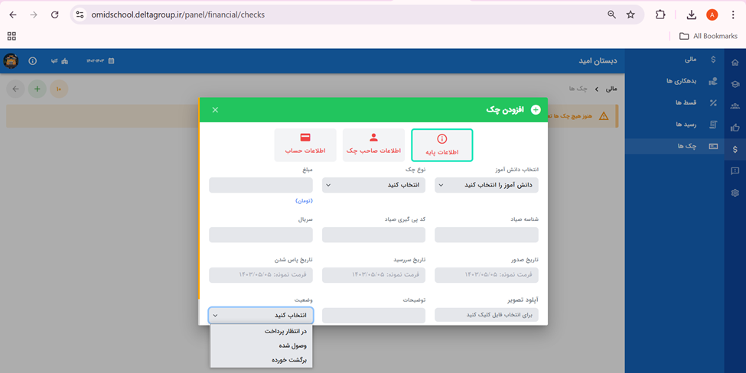Click the profile avatar in the app header

coord(11,61)
